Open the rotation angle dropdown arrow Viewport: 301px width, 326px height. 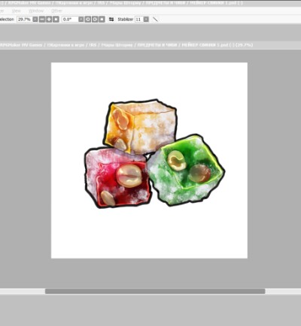(81, 20)
